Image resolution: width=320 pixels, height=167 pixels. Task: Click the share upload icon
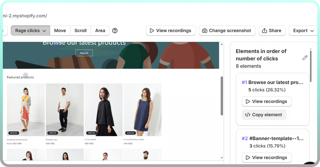coord(264,30)
